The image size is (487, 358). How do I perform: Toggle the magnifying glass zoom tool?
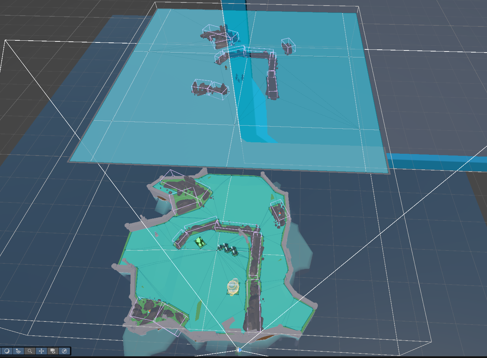point(30,351)
